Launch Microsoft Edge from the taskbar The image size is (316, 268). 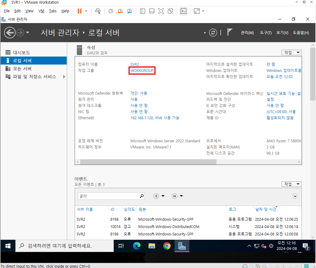click(137, 246)
